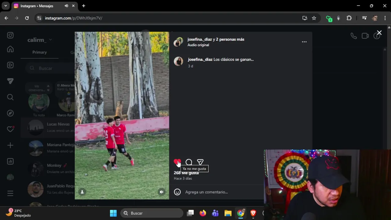Screen dimensions: 391x220
Task: Create new post with plus icon
Action: tap(10, 145)
